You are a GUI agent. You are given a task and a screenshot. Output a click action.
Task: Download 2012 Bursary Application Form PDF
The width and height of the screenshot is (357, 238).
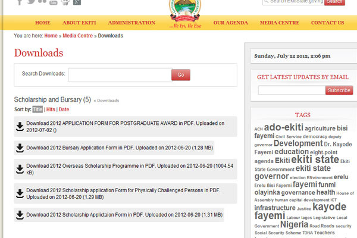(114, 148)
